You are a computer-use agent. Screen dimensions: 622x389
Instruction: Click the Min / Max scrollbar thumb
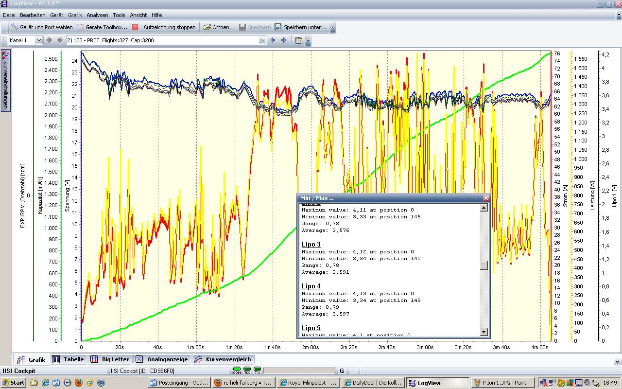(x=484, y=265)
